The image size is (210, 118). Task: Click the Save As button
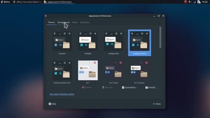click(108, 88)
